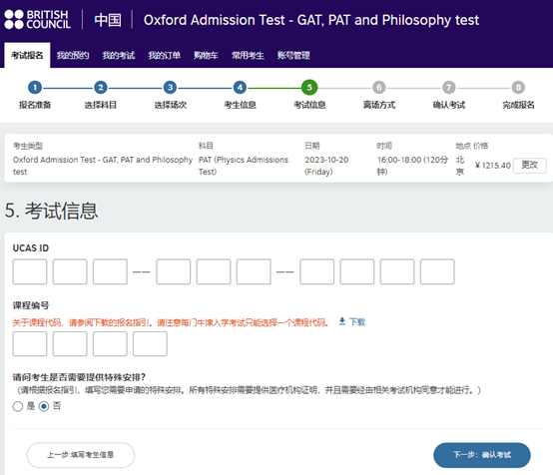Viewport: 553px width, 475px height.
Task: Open the 我的考试 tab
Action: point(119,55)
